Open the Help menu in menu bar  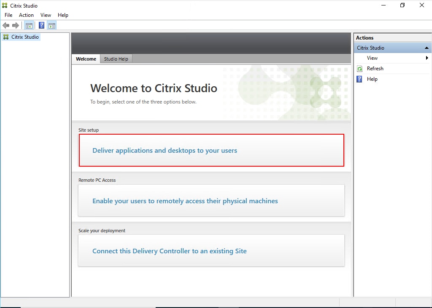[x=63, y=15]
